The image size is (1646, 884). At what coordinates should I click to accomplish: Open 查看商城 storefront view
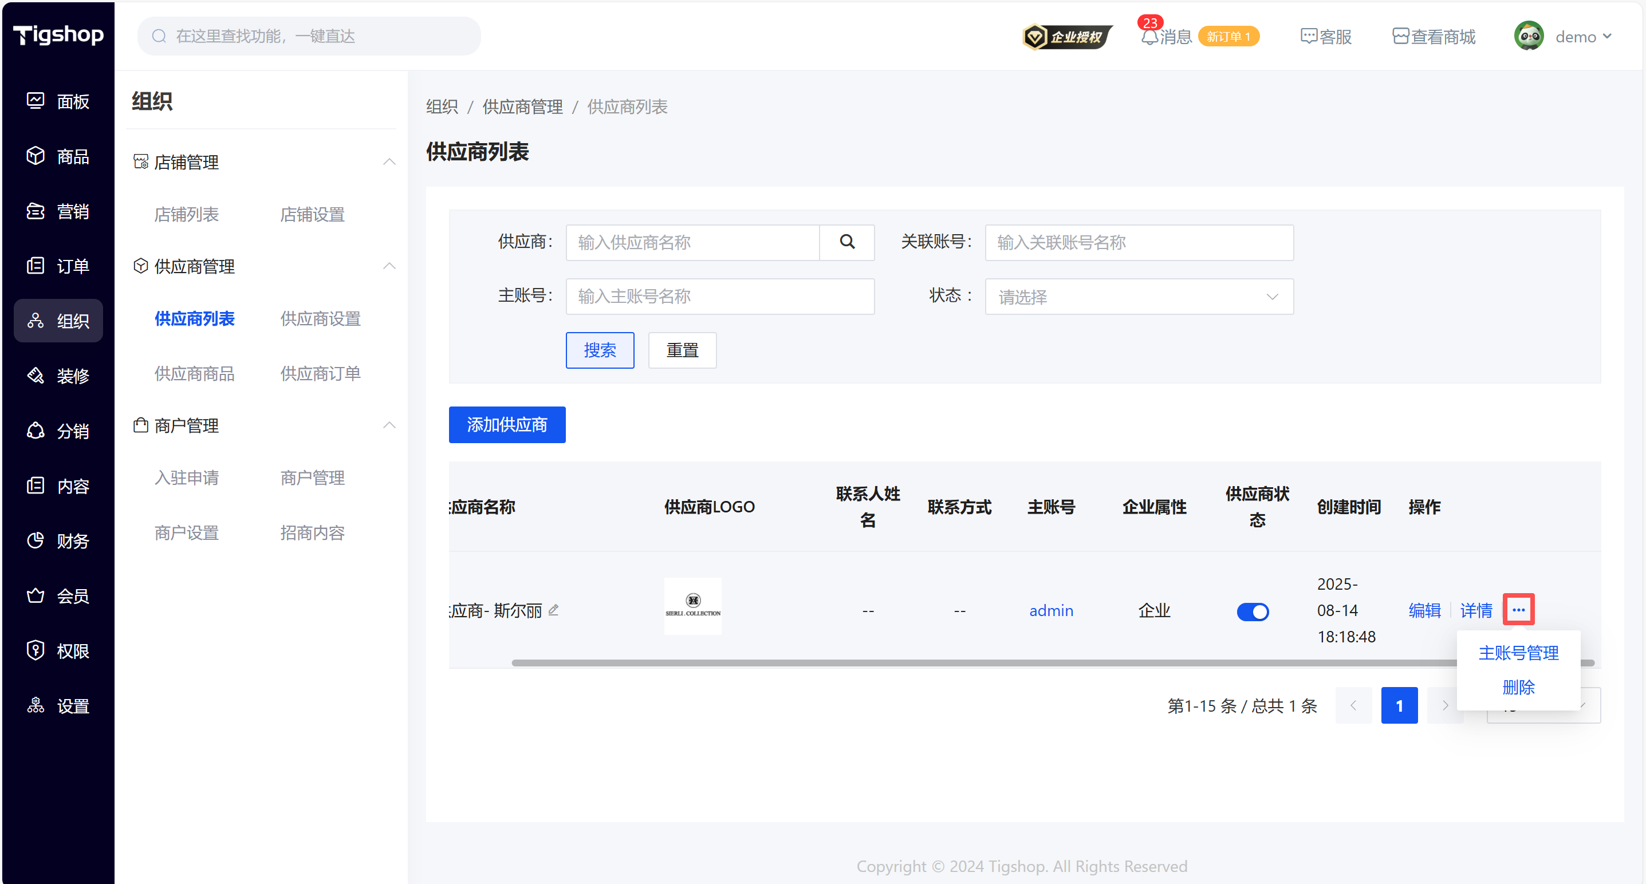1434,37
